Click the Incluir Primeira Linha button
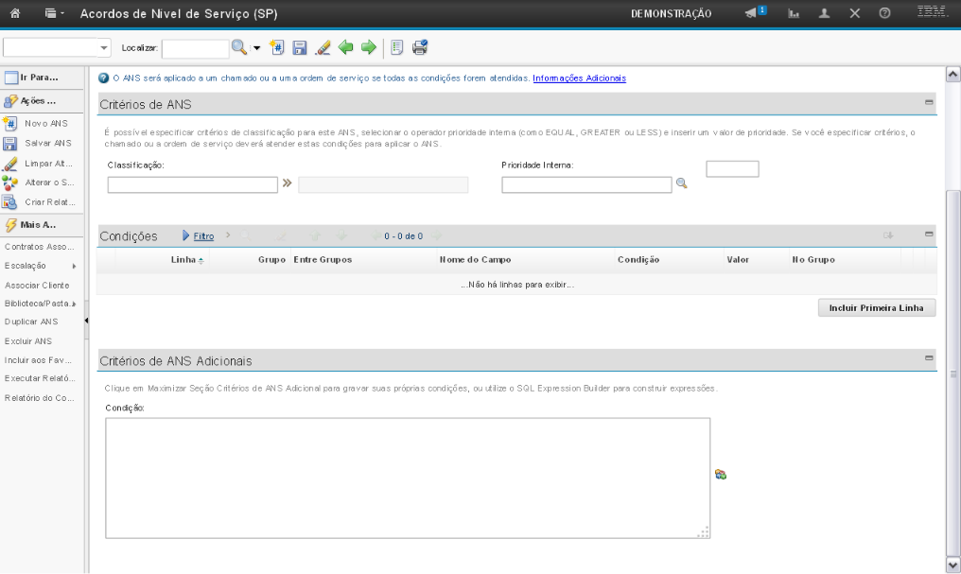Viewport: 961px width, 574px height. click(x=876, y=308)
